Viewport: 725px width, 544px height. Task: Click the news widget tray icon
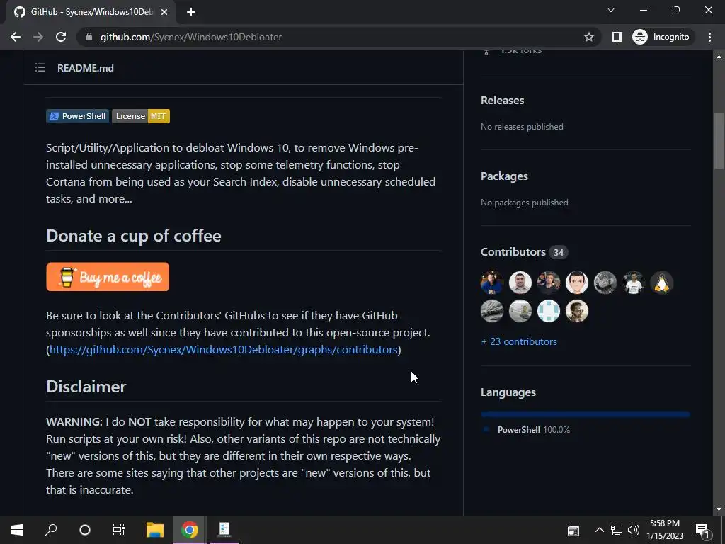573,531
